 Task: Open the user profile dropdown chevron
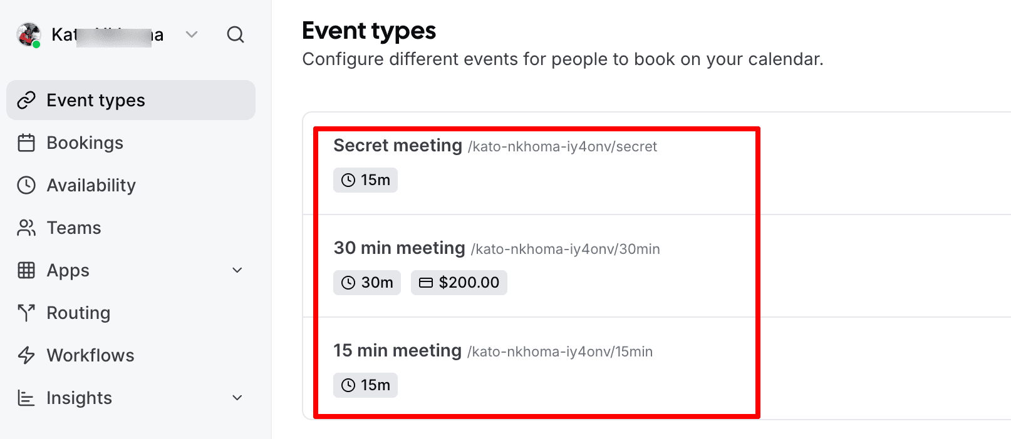[191, 35]
